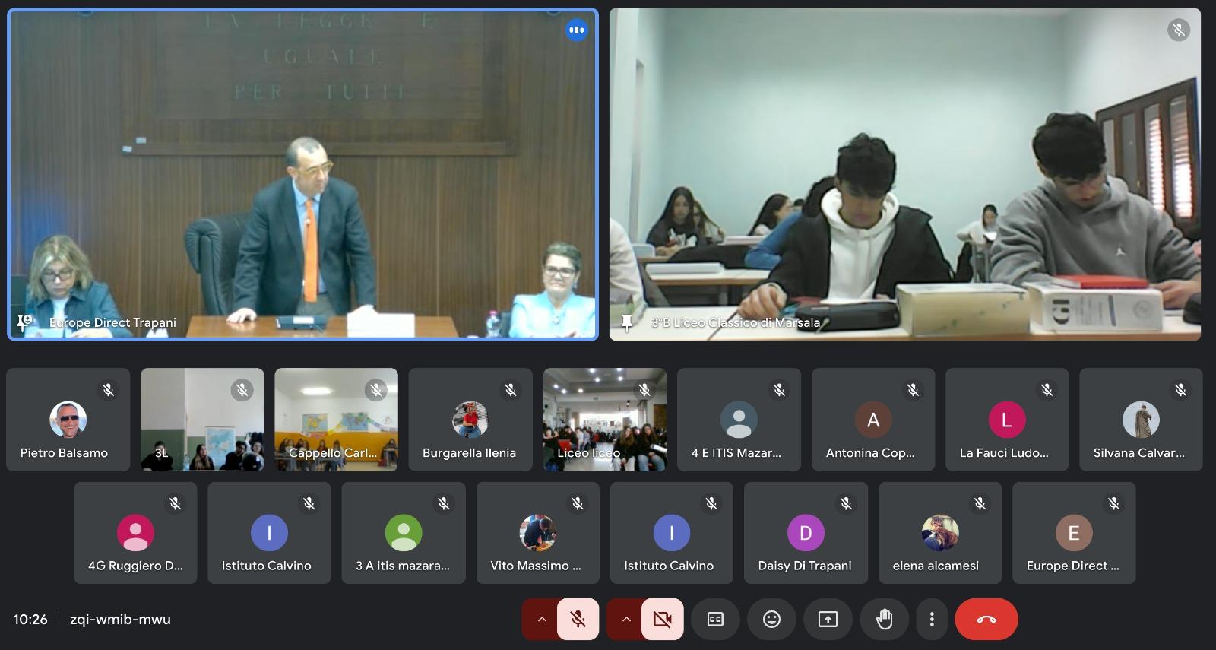Open video settings chevron next to camera
The height and width of the screenshot is (650, 1216).
(x=626, y=619)
